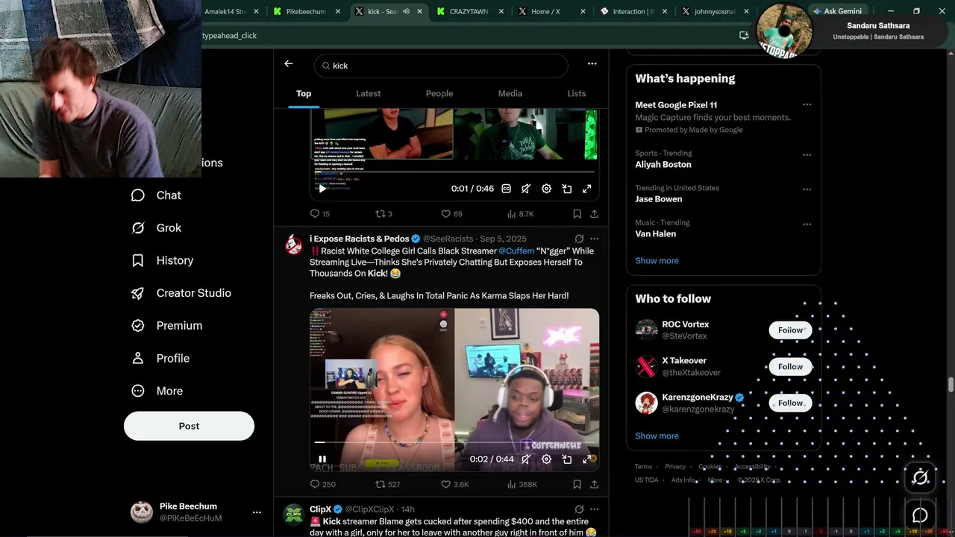The width and height of the screenshot is (955, 537).
Task: Open Creator Studio in the sidebar
Action: tap(181, 293)
